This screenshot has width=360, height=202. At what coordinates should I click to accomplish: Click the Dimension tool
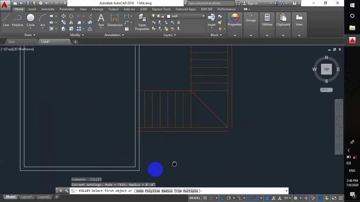[115, 20]
